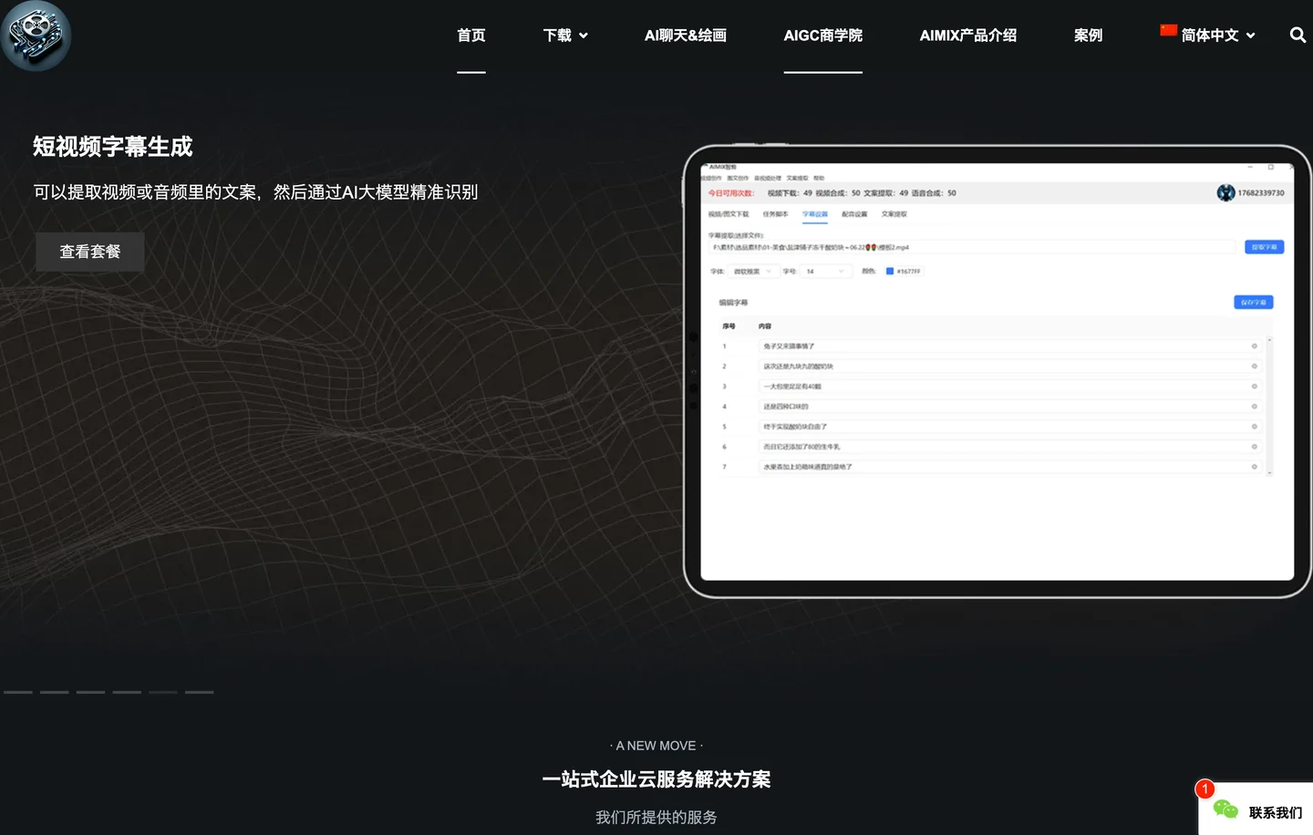
Task: Switch to the 配音设置 tab
Action: [x=854, y=214]
